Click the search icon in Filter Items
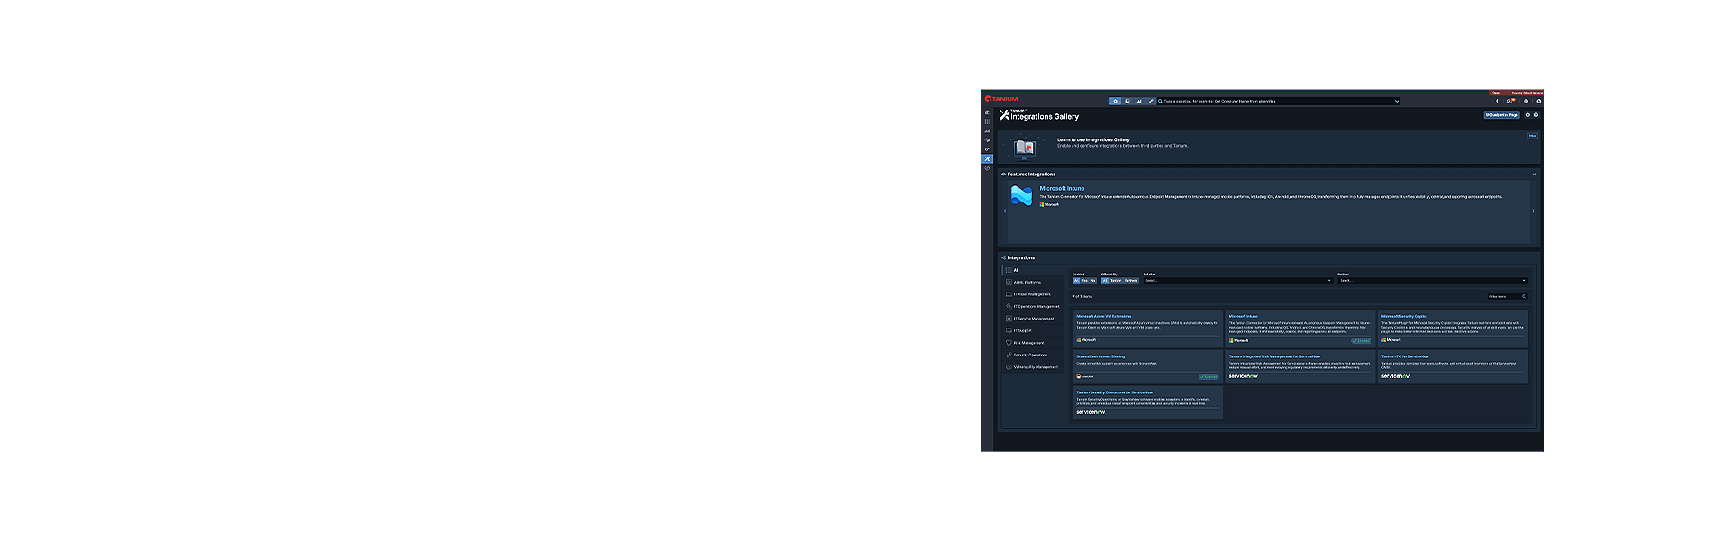The width and height of the screenshot is (1729, 540). tap(1524, 296)
